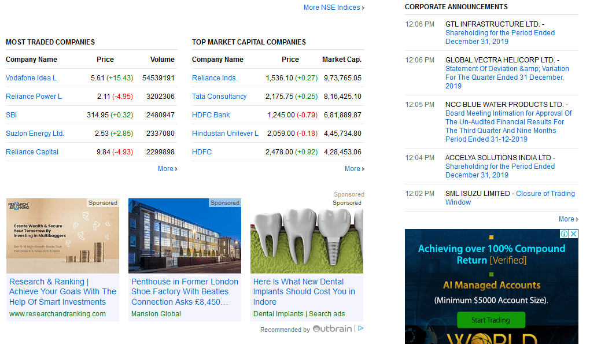Click Vodafone Idea volume 54539191
Viewport: 590px width, 344px height.
click(158, 78)
